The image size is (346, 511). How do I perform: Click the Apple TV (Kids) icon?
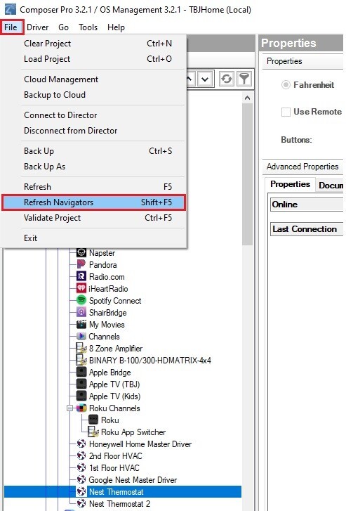click(81, 396)
